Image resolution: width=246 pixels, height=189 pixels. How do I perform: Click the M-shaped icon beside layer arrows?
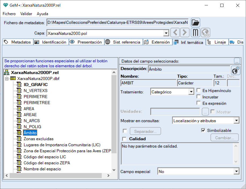[196, 33]
